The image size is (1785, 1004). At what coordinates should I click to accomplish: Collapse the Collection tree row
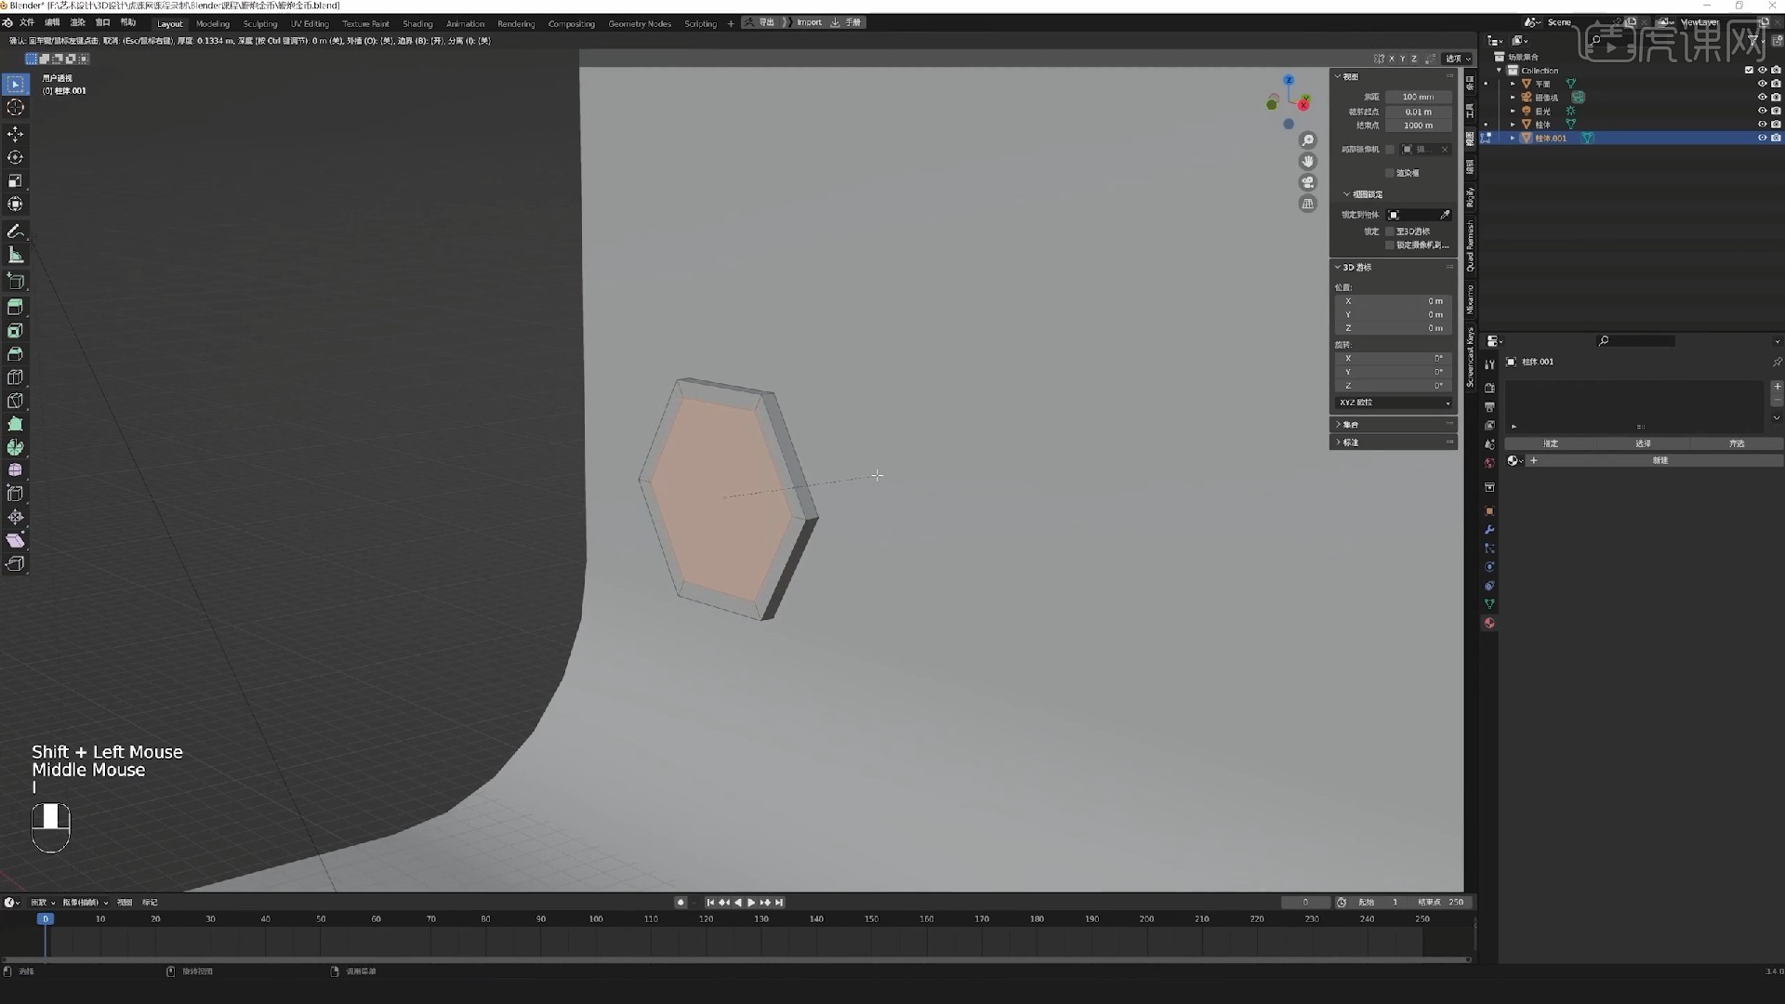[1500, 71]
